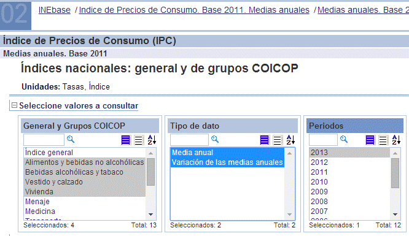Click search icon in Periodos panel

[344, 140]
